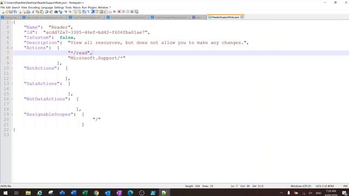Click the New file toolbar icon
The width and height of the screenshot is (349, 196).
coord(3,12)
